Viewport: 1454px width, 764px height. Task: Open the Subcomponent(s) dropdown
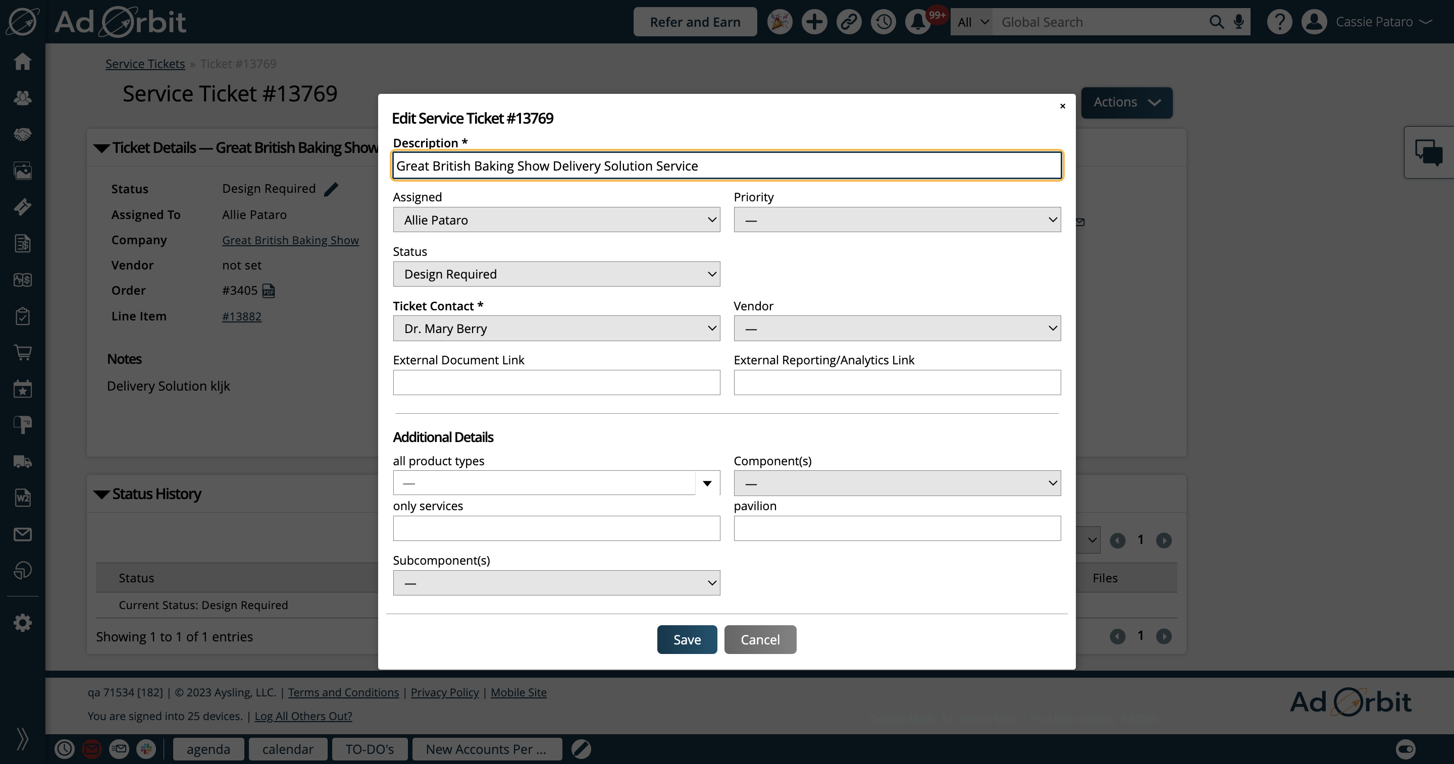point(556,583)
